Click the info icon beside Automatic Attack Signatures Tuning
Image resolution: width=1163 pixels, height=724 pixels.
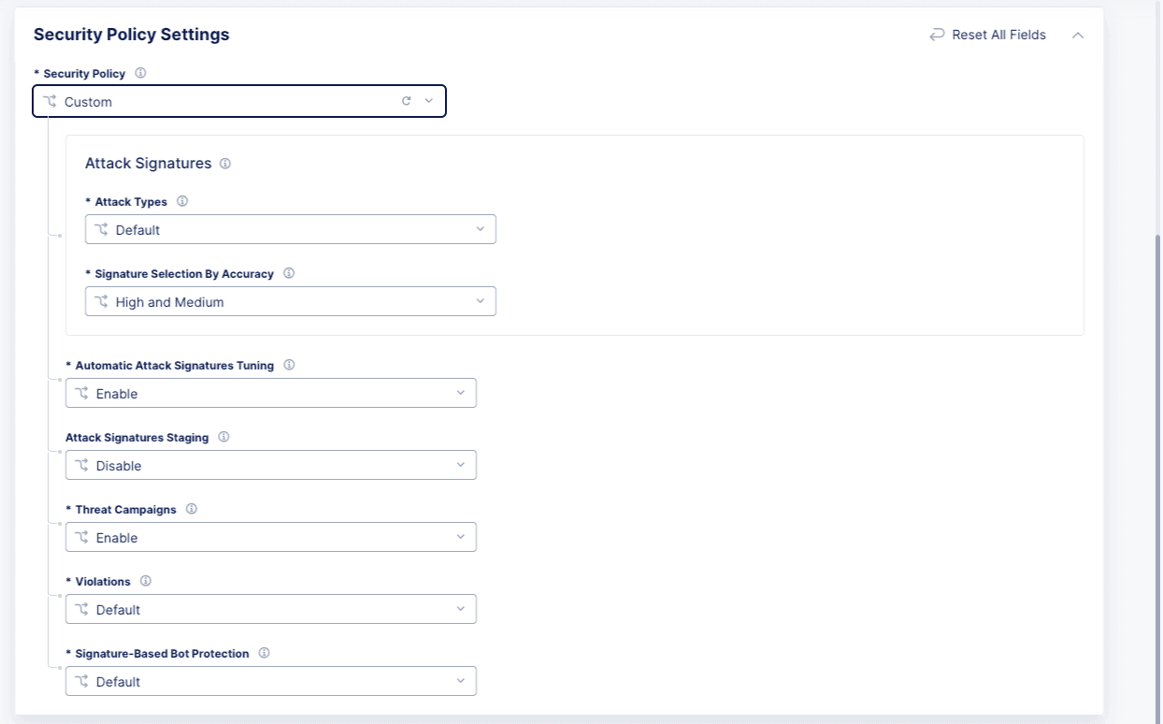click(290, 365)
